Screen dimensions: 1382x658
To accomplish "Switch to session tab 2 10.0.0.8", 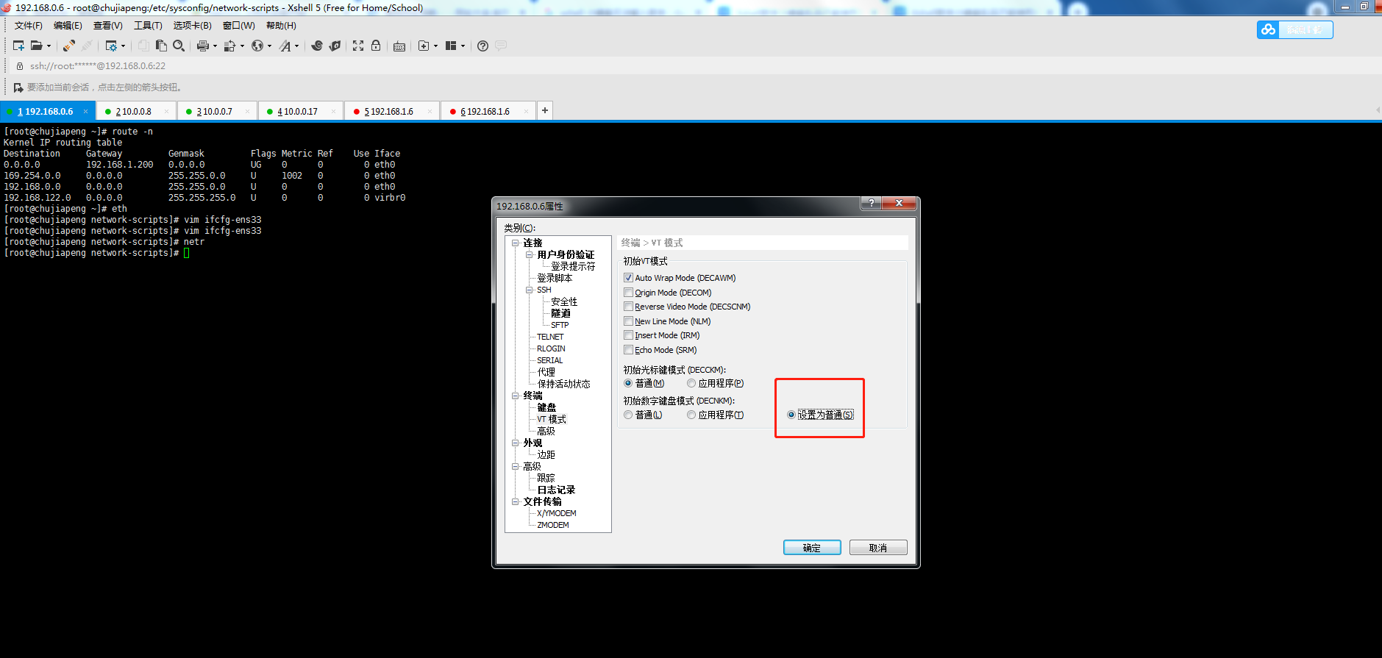I will point(136,112).
